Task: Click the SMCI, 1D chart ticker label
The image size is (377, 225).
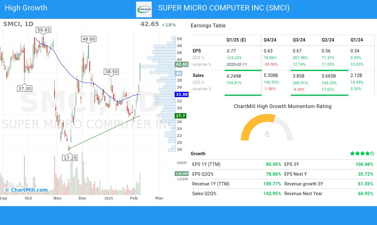Action: [x=18, y=24]
